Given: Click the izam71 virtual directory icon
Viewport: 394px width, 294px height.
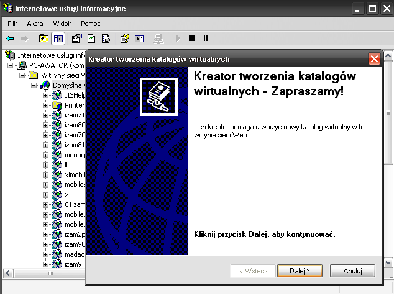Looking at the screenshot, I should tap(57, 115).
